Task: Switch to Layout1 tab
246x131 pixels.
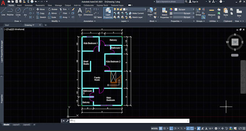Action: click(x=16, y=124)
